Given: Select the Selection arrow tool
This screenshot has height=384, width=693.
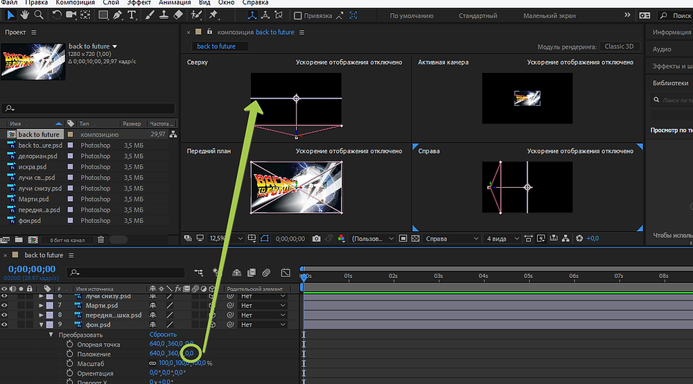Looking at the screenshot, I should pyautogui.click(x=10, y=15).
